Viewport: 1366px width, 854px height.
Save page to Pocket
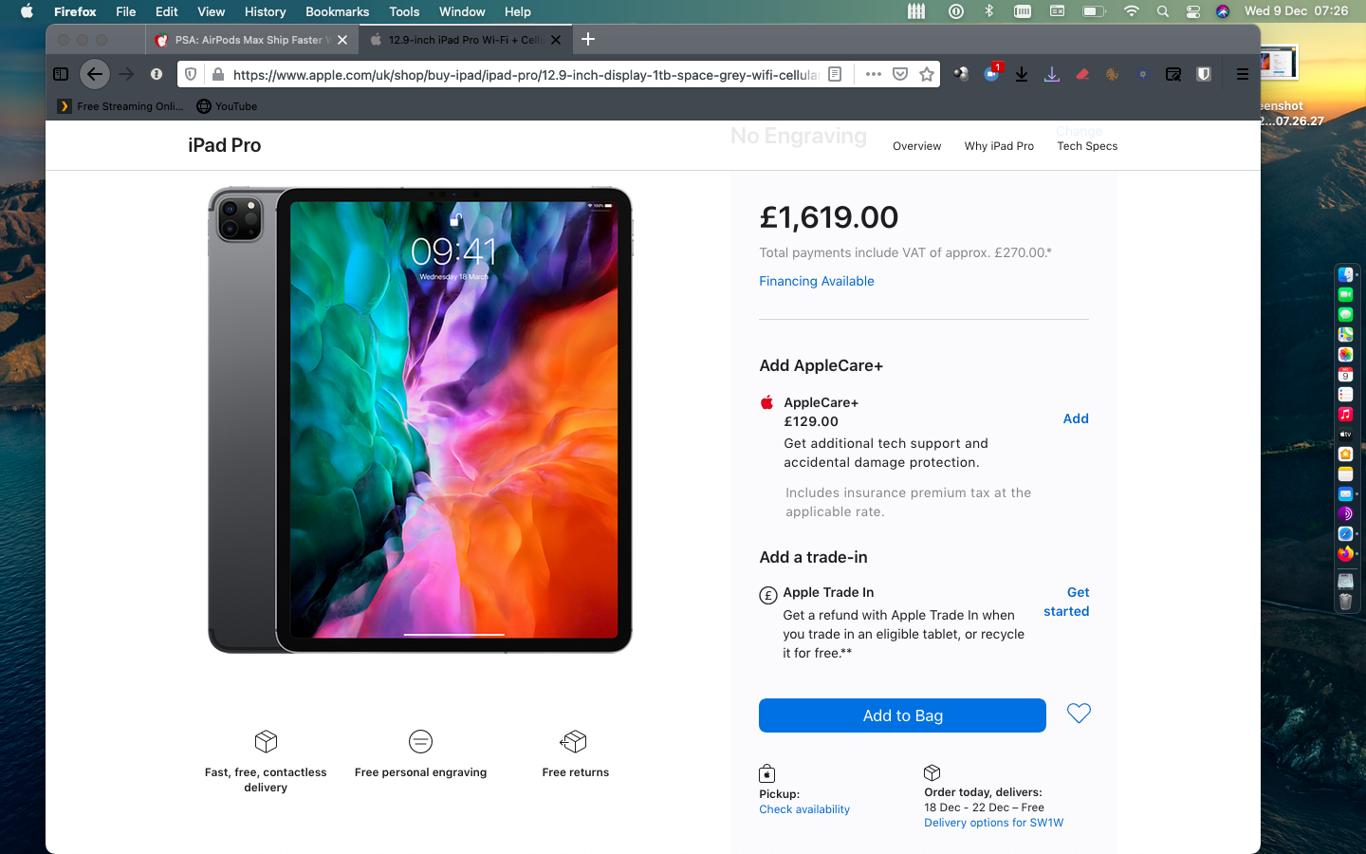[x=900, y=74]
